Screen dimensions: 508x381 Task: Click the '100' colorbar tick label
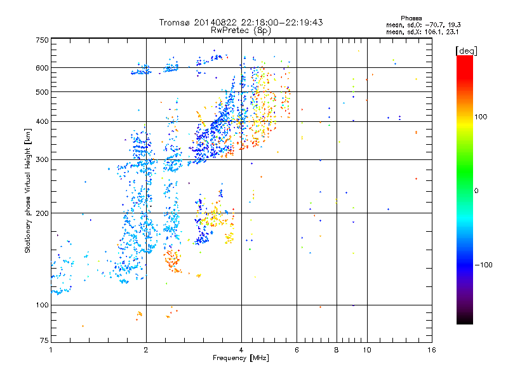pos(481,117)
